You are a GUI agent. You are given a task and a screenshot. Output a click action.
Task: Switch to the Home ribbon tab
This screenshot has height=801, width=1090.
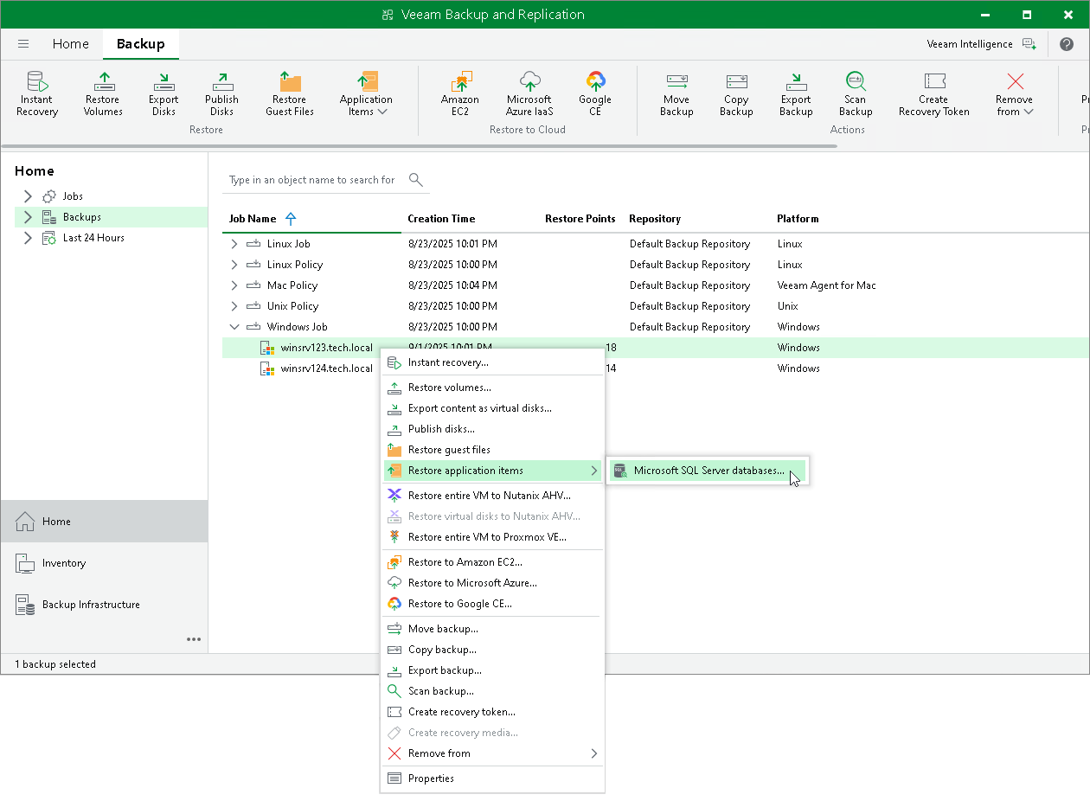click(x=70, y=44)
